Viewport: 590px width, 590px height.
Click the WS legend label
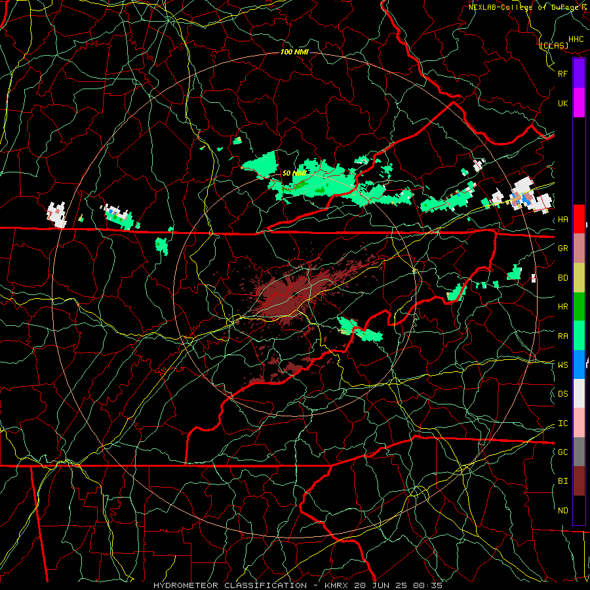pos(562,364)
